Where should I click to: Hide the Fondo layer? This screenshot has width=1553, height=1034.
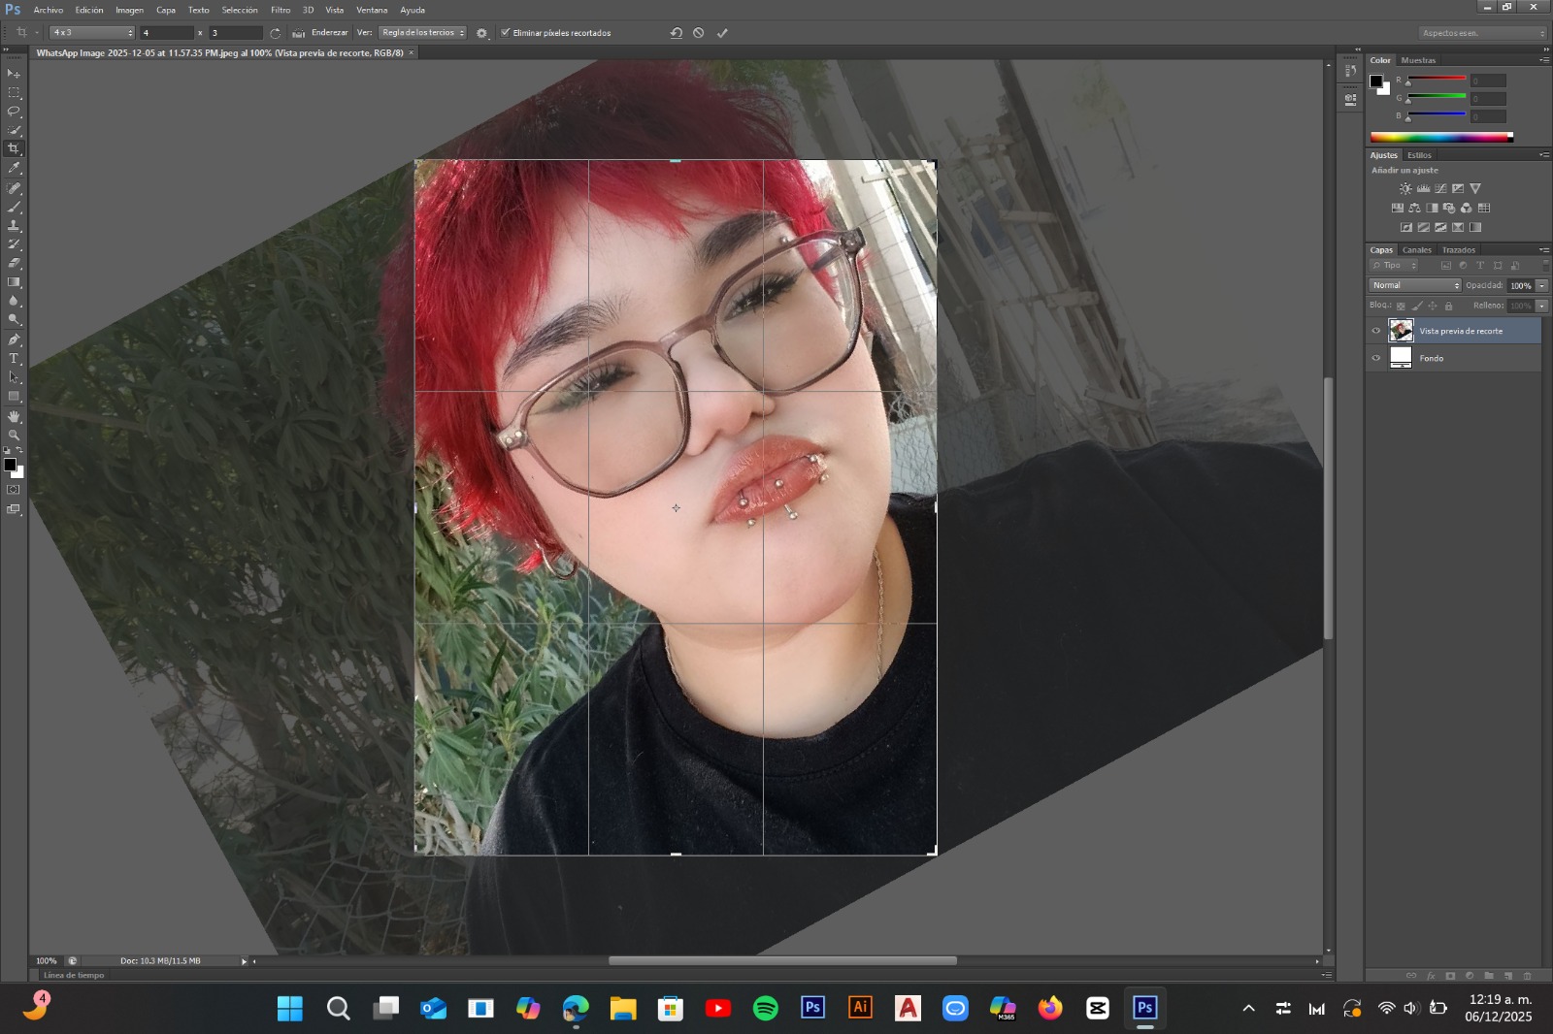click(x=1375, y=358)
